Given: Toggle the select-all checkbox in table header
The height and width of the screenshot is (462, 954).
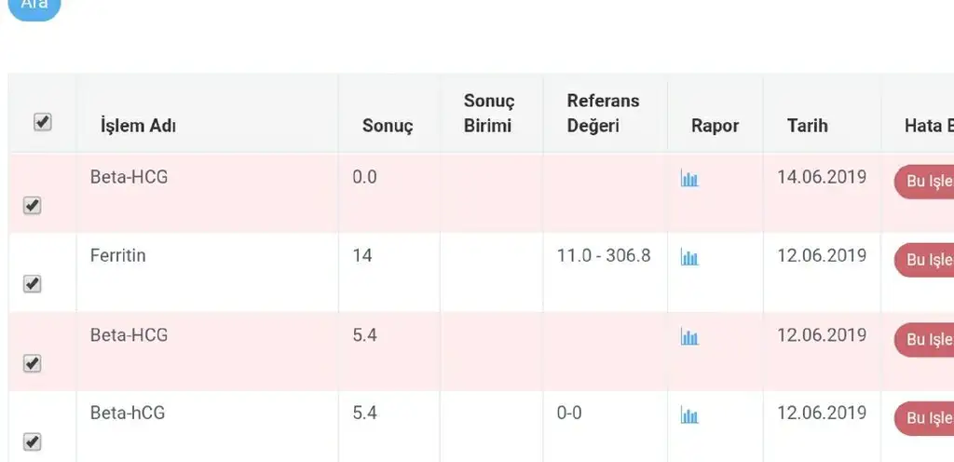Looking at the screenshot, I should [x=42, y=122].
